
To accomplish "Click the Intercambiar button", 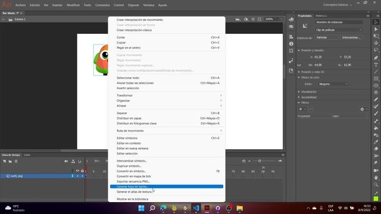I will pos(351,37).
